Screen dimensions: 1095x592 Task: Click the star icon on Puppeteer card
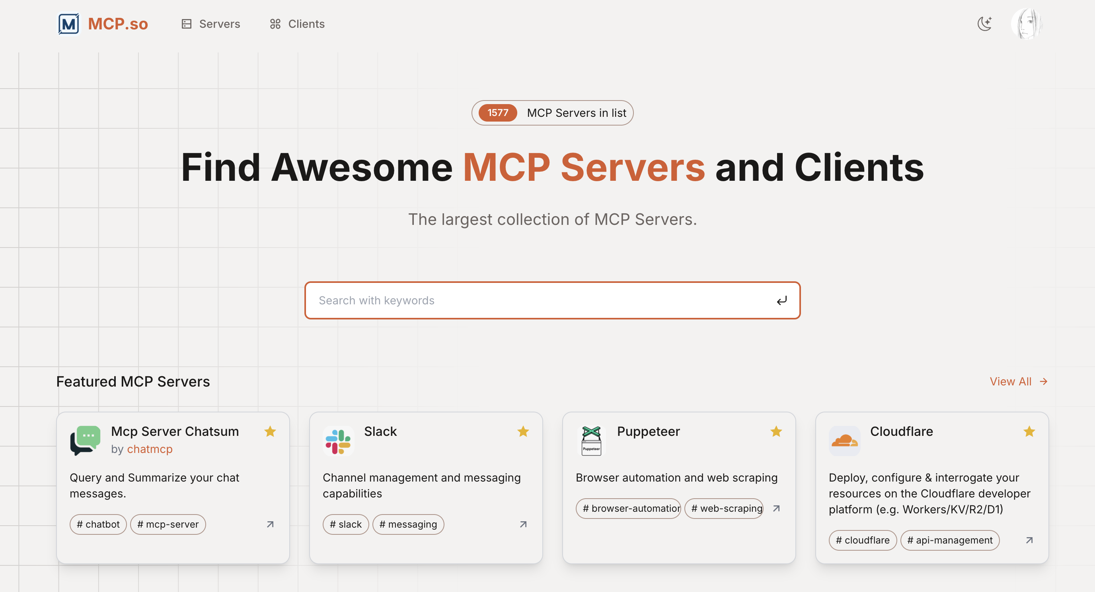pos(776,431)
